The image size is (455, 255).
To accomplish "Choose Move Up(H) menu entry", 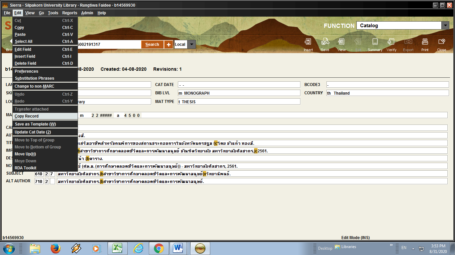I will [45, 154].
